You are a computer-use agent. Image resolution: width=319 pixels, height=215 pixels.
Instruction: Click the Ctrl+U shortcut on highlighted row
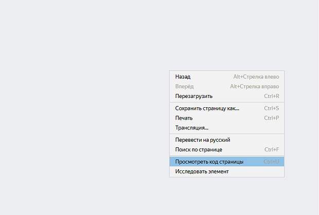point(271,162)
